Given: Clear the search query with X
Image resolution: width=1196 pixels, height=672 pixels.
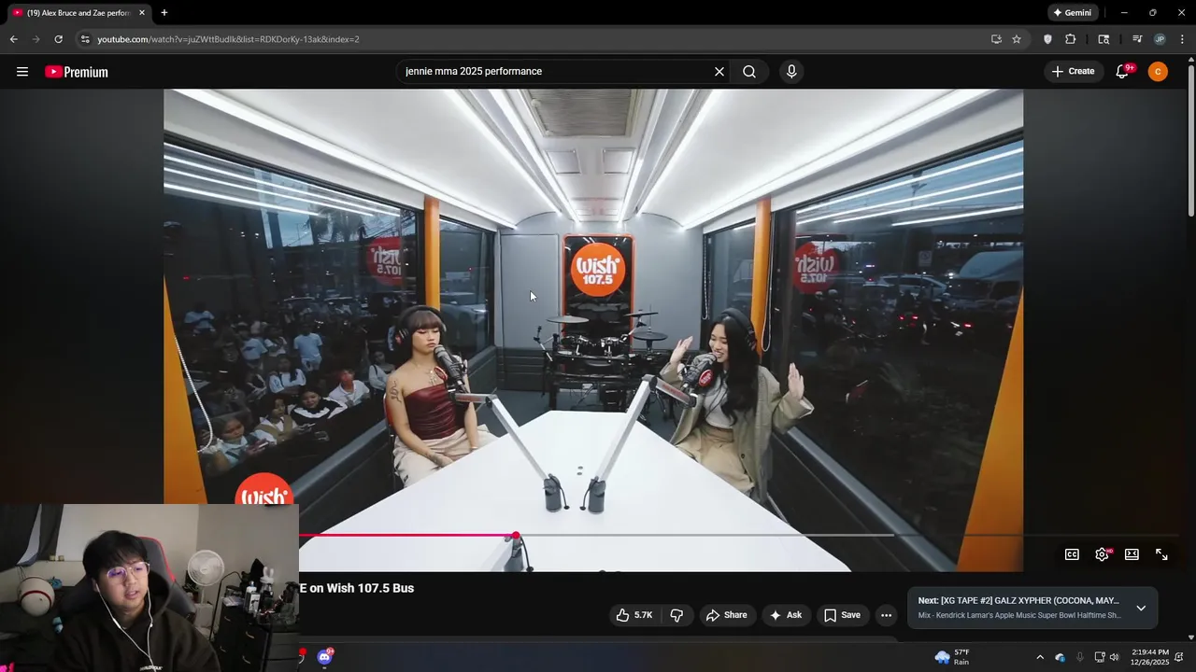Looking at the screenshot, I should tap(719, 72).
